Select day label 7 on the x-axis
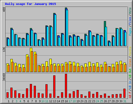 click(x=32, y=101)
